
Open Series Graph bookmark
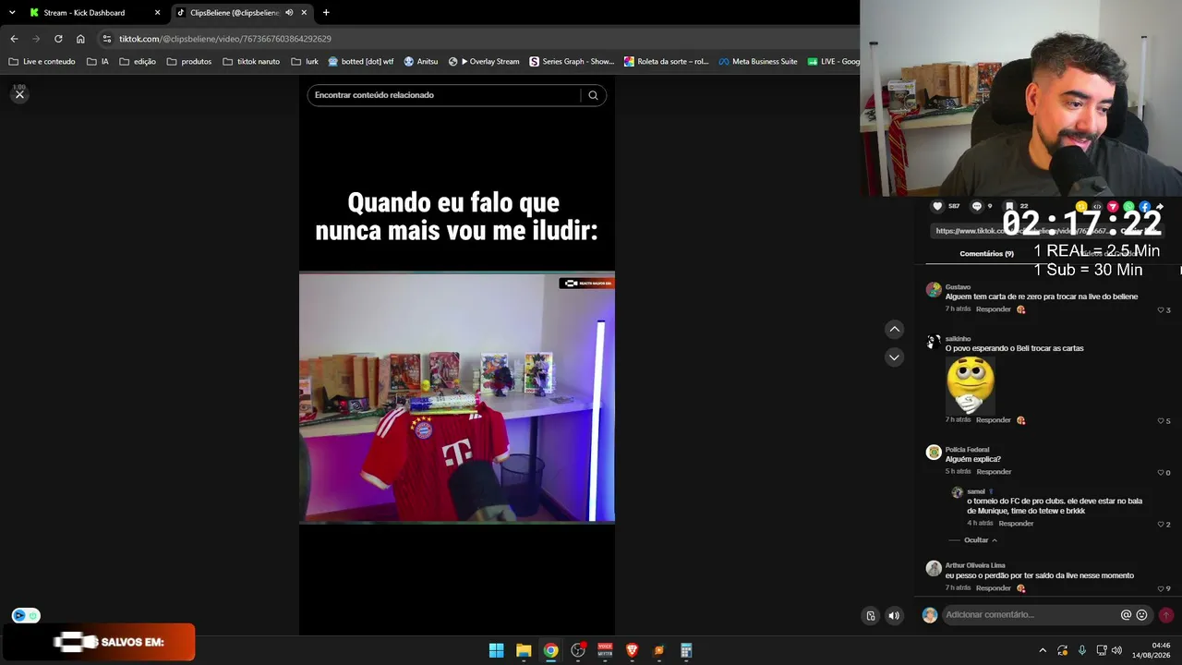point(572,62)
